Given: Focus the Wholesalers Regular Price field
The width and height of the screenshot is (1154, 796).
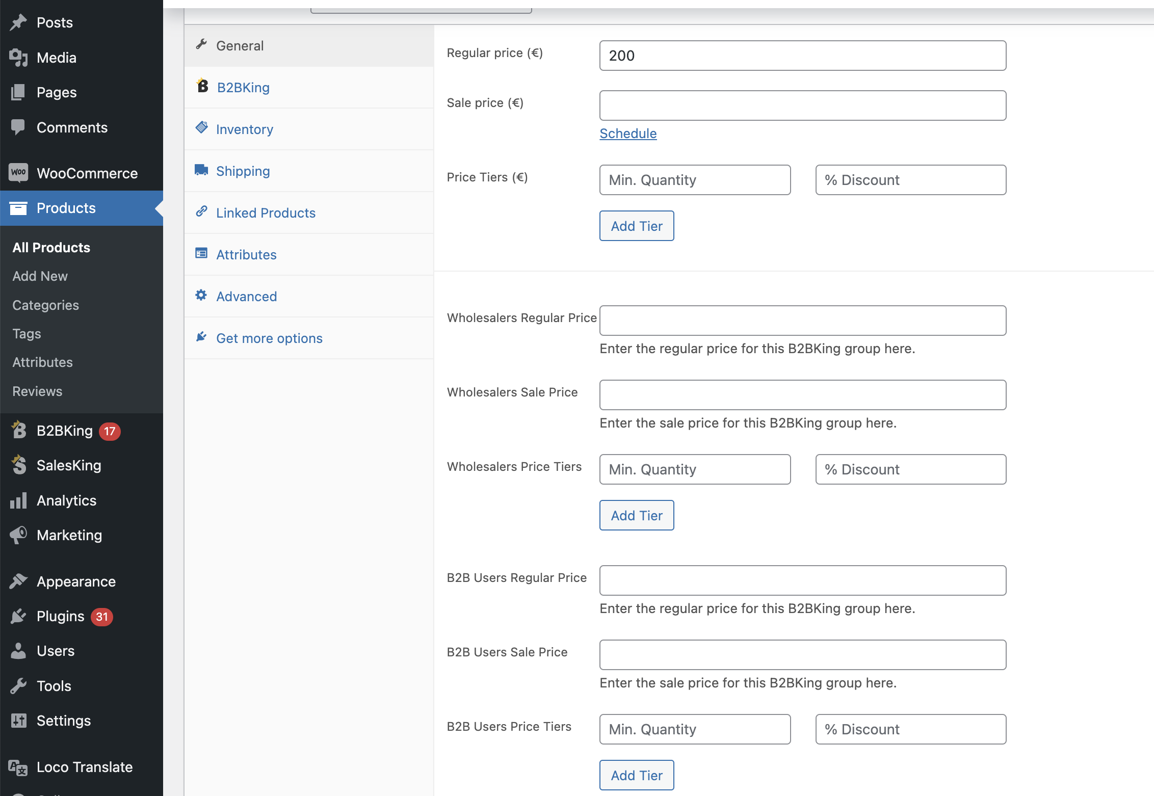Looking at the screenshot, I should pos(803,321).
